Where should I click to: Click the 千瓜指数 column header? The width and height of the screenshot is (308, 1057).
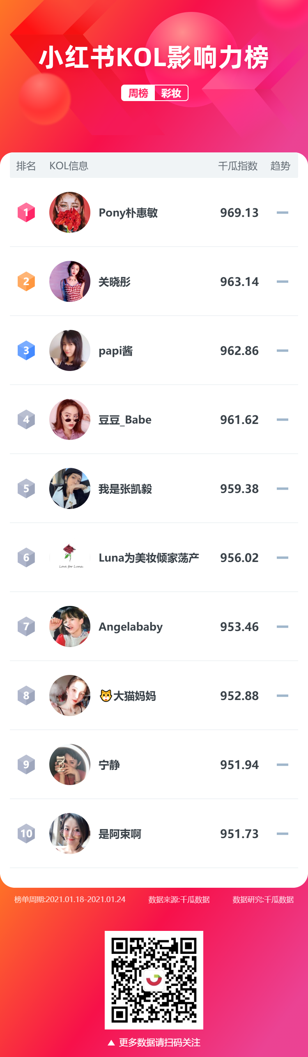pos(238,166)
